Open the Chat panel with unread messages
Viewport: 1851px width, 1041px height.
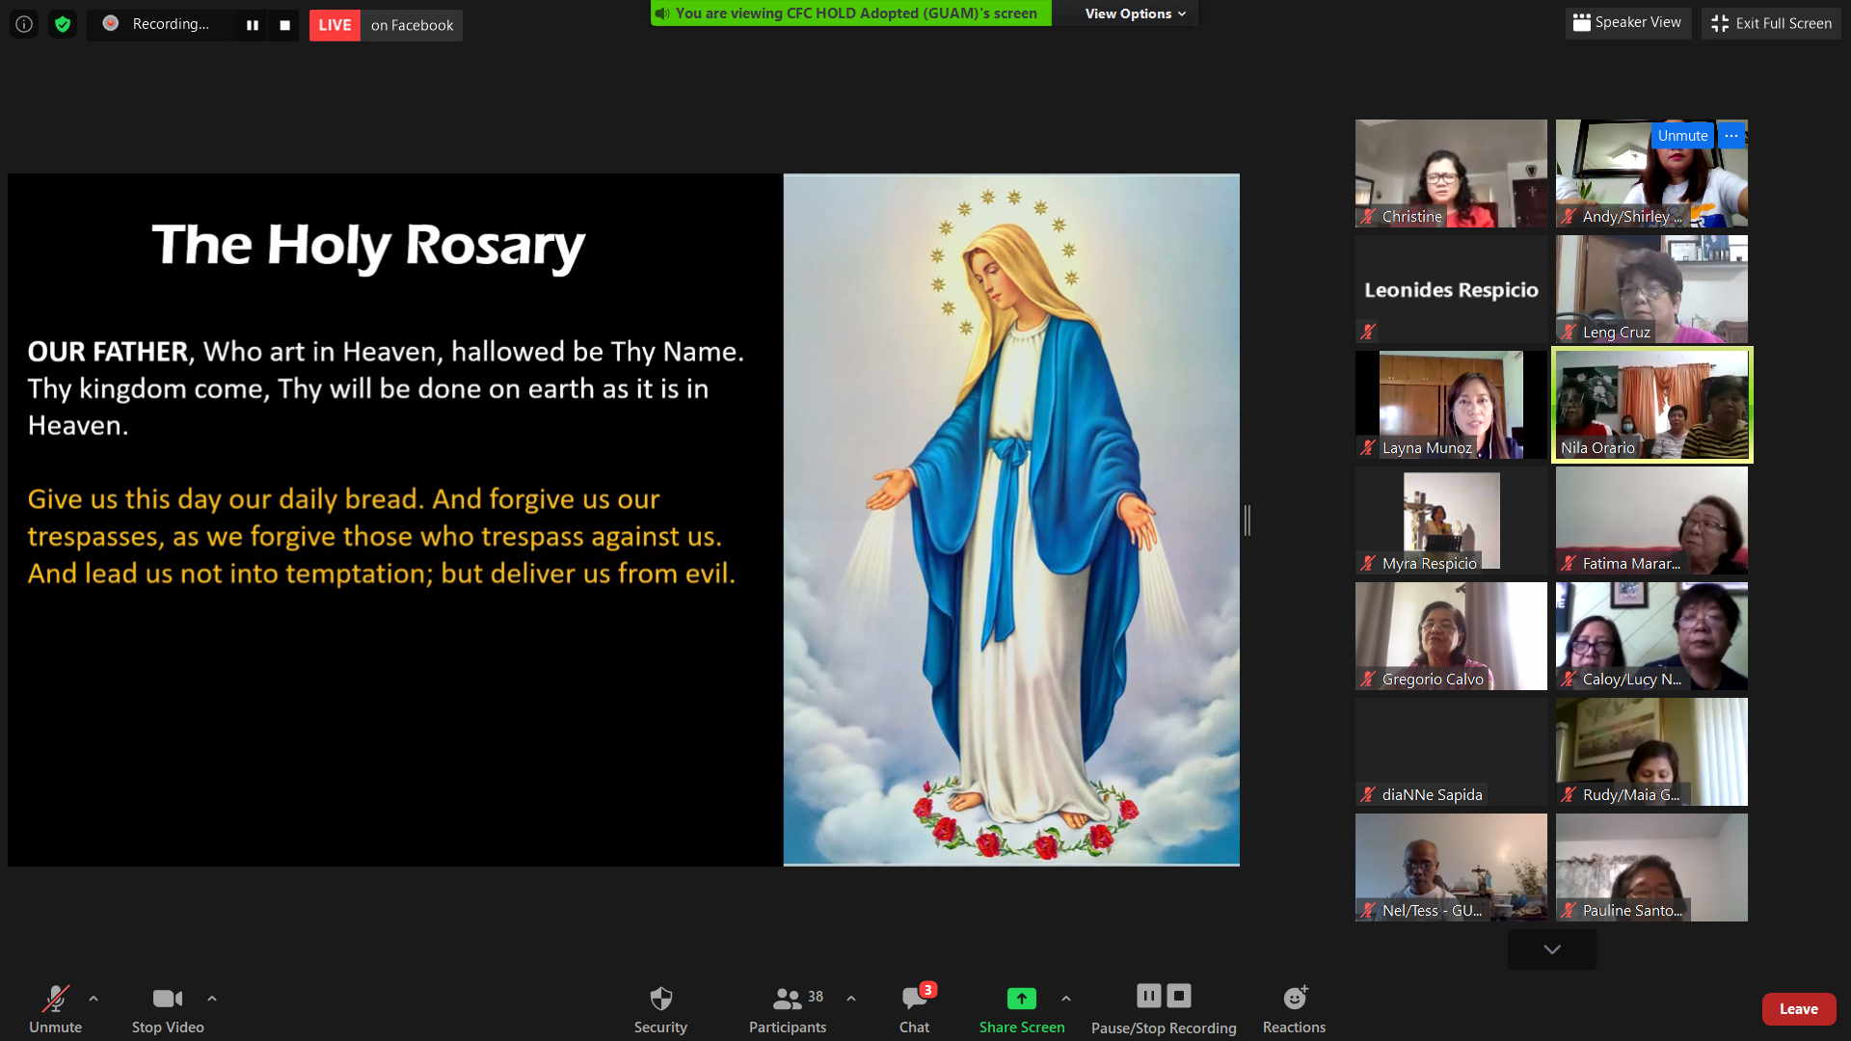point(915,1008)
